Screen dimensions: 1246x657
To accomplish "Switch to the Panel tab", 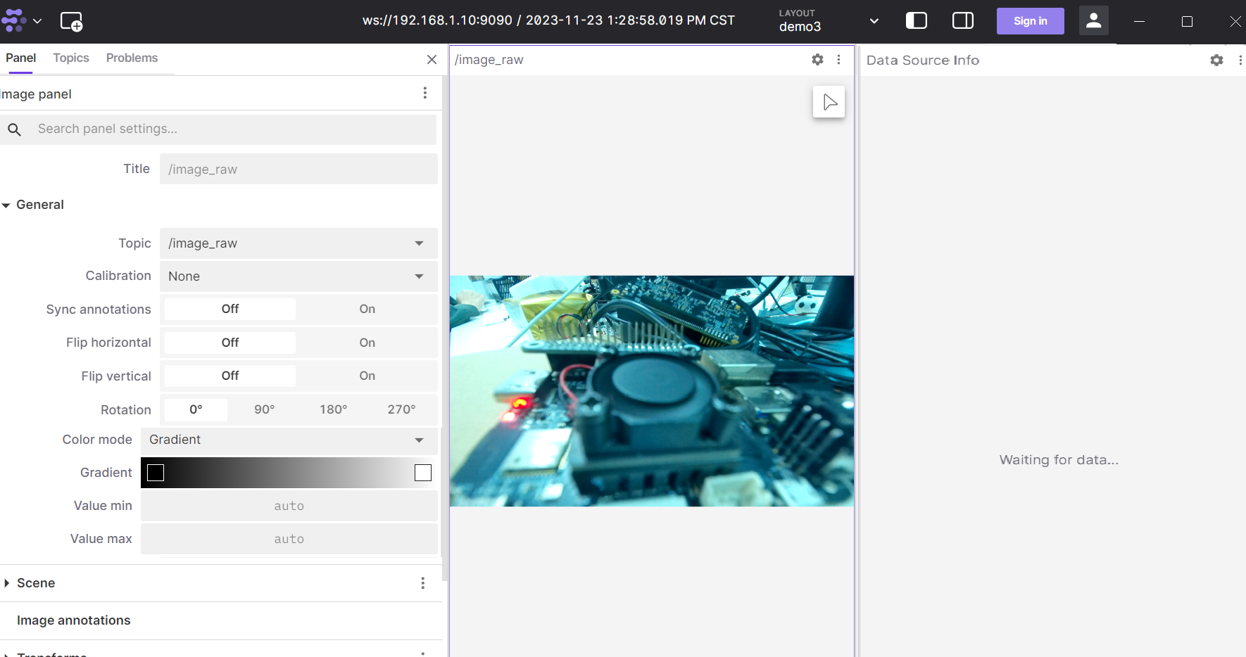I will click(x=20, y=58).
